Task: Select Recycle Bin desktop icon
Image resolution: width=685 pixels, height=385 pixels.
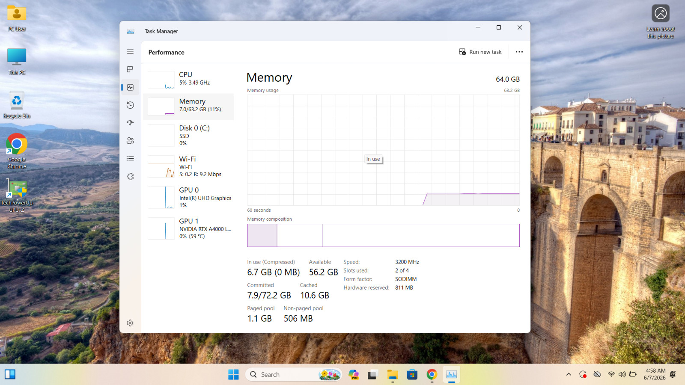Action: click(x=17, y=105)
